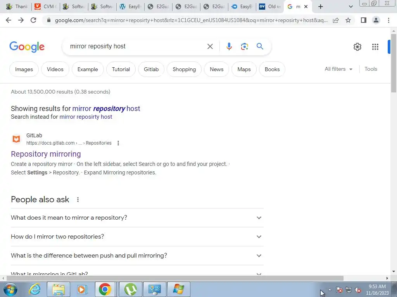This screenshot has width=397, height=297.
Task: Click the address bar URL
Action: (191, 20)
